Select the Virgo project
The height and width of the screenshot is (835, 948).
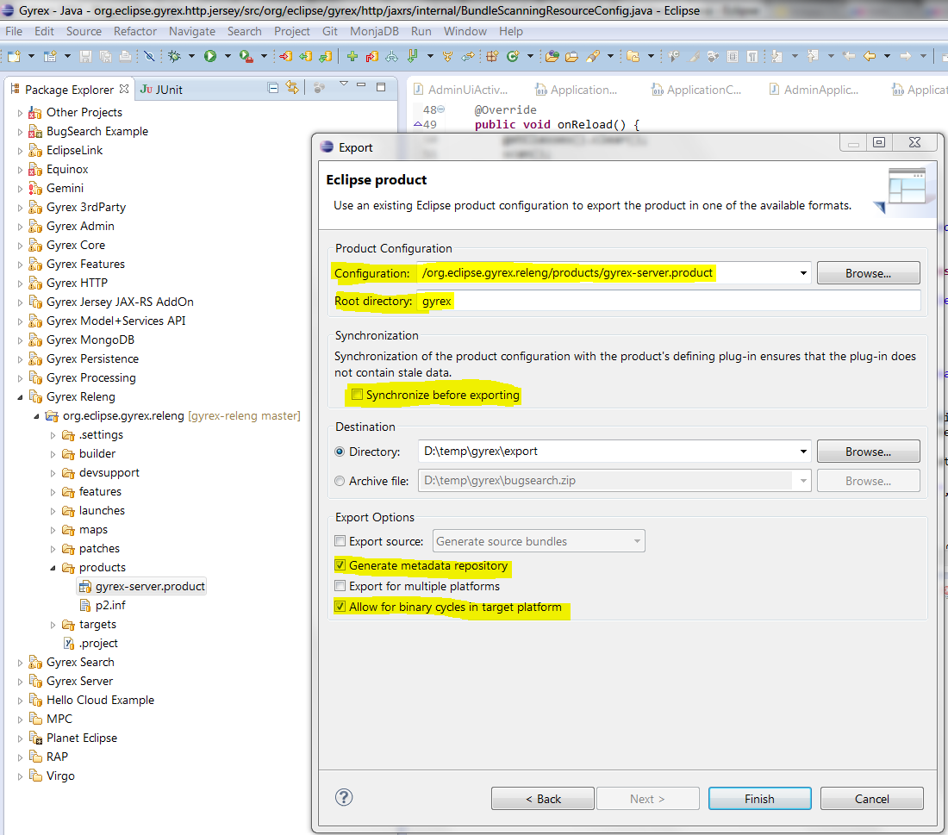point(53,776)
